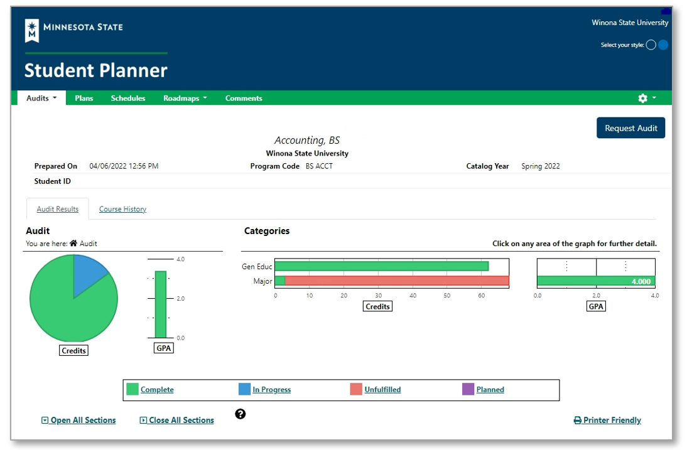Click the Spring 2022 catalog year
The height and width of the screenshot is (450, 687).
541,166
